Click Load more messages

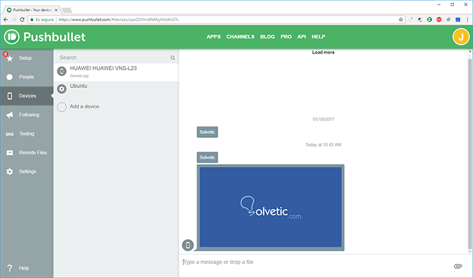point(323,53)
